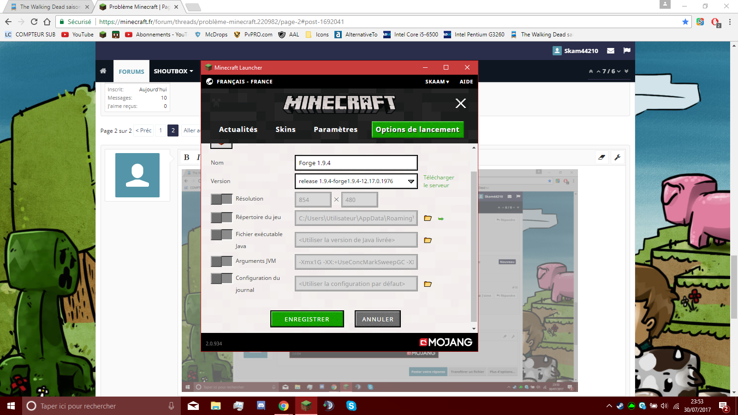The image size is (738, 415).
Task: Click the eraser icon in the post editor
Action: [601, 157]
